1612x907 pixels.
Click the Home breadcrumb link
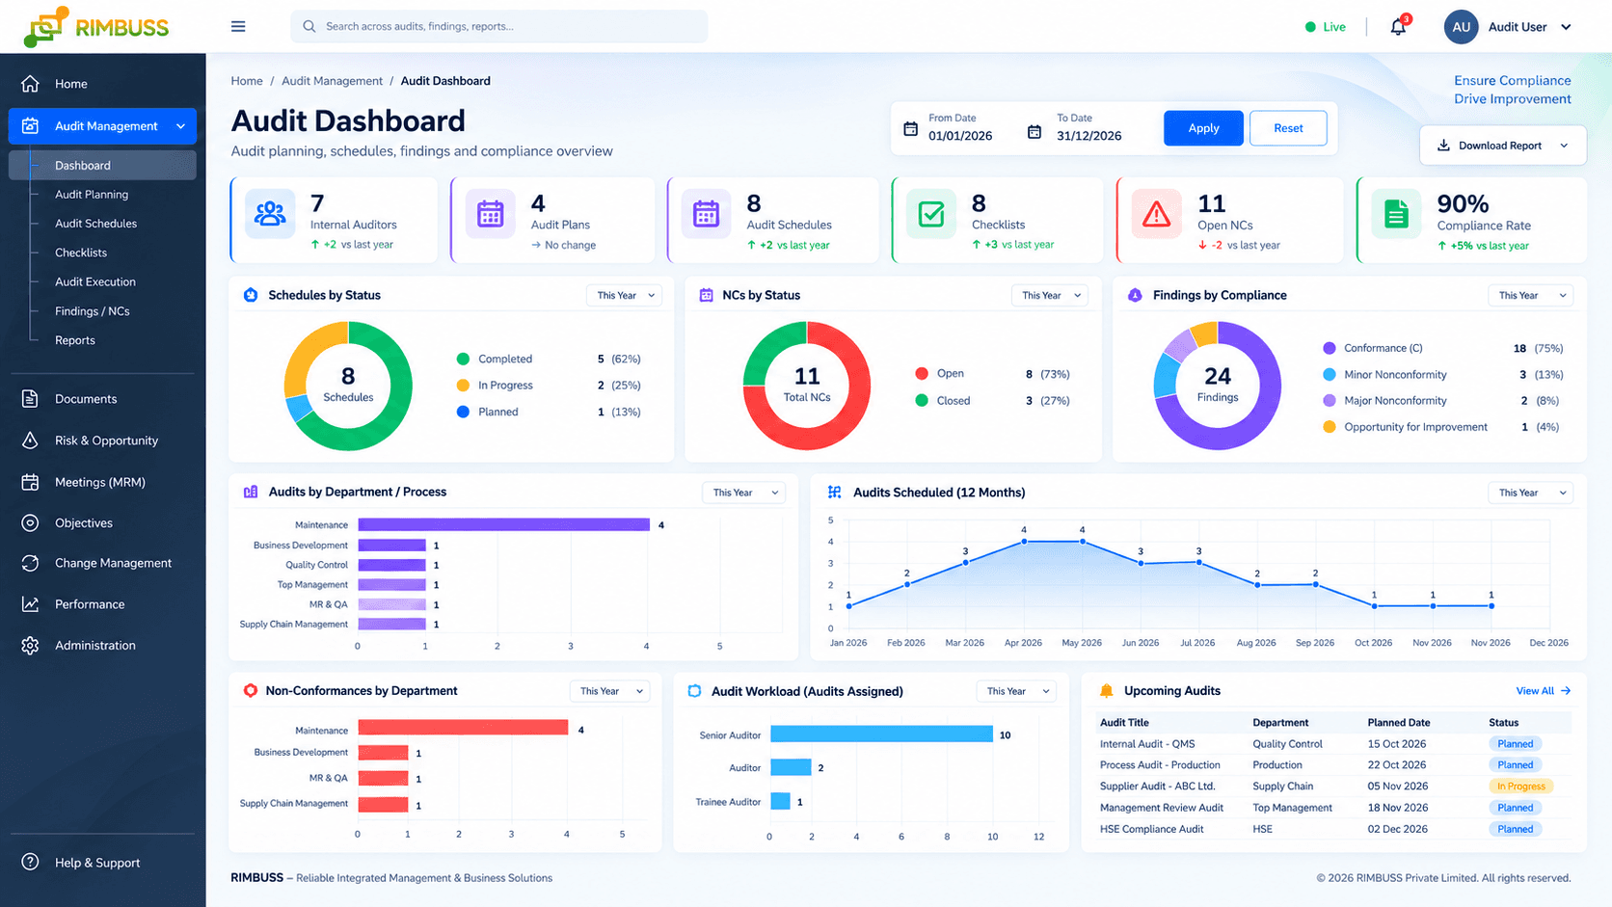click(x=247, y=81)
